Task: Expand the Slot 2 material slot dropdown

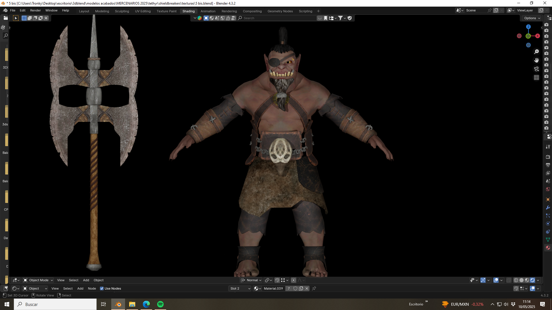Action: coord(240,288)
